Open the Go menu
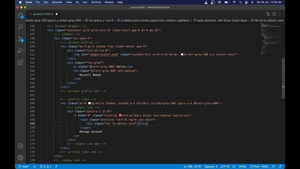Image resolution: width=300 pixels, height=169 pixels. tap(77, 2)
